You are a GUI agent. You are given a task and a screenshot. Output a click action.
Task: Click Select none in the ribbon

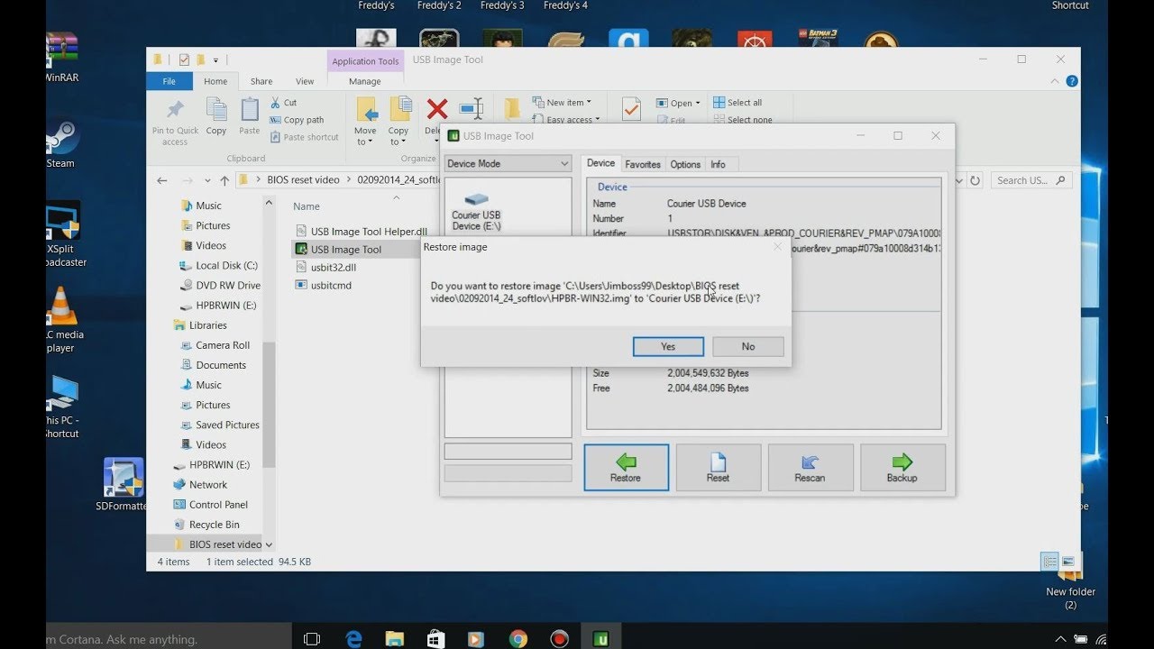pos(742,119)
